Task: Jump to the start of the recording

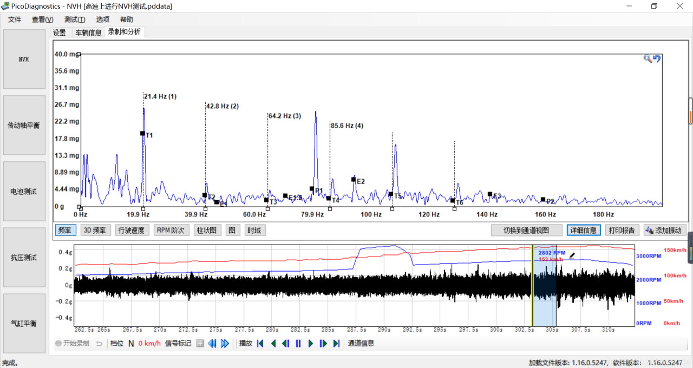Action: (260, 343)
